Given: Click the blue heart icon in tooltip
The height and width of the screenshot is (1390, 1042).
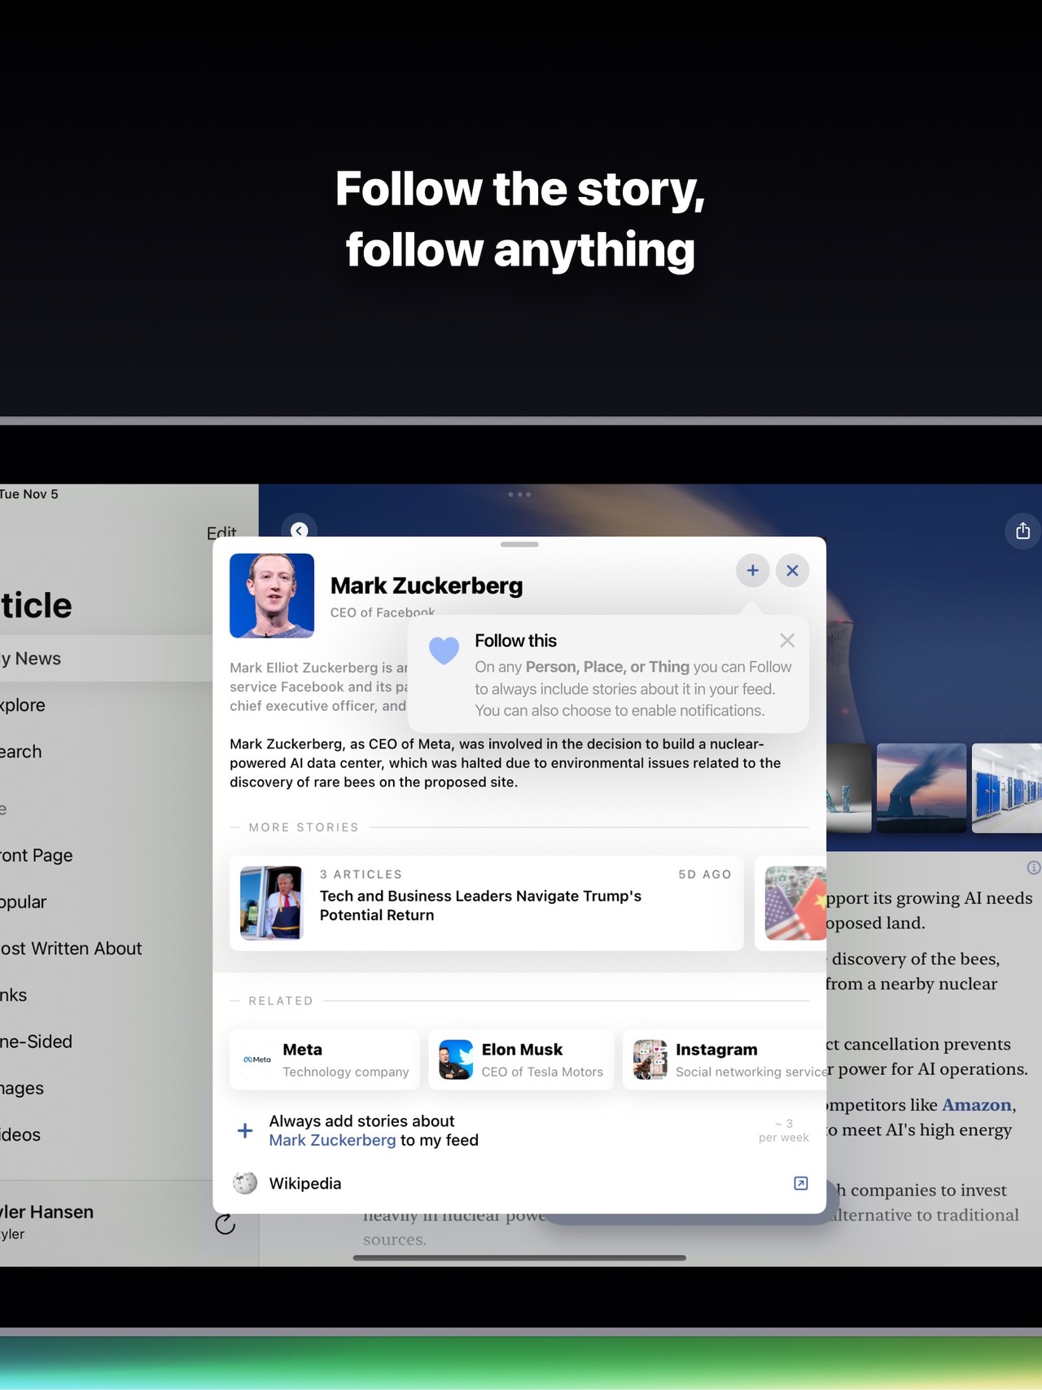Looking at the screenshot, I should [x=444, y=651].
